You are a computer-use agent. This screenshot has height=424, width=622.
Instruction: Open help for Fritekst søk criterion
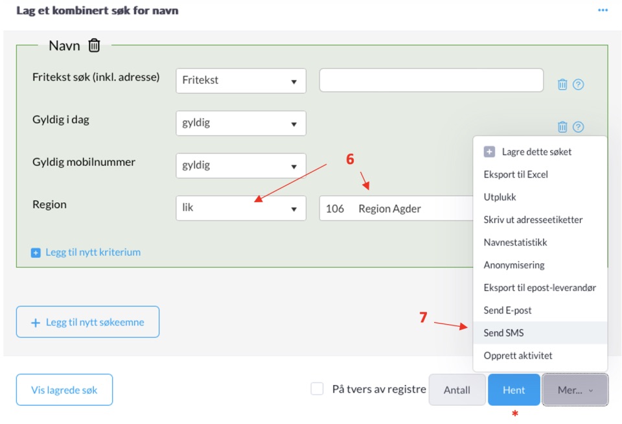pyautogui.click(x=578, y=84)
